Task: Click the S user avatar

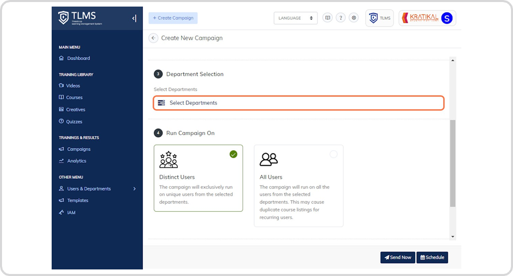Action: click(x=447, y=18)
